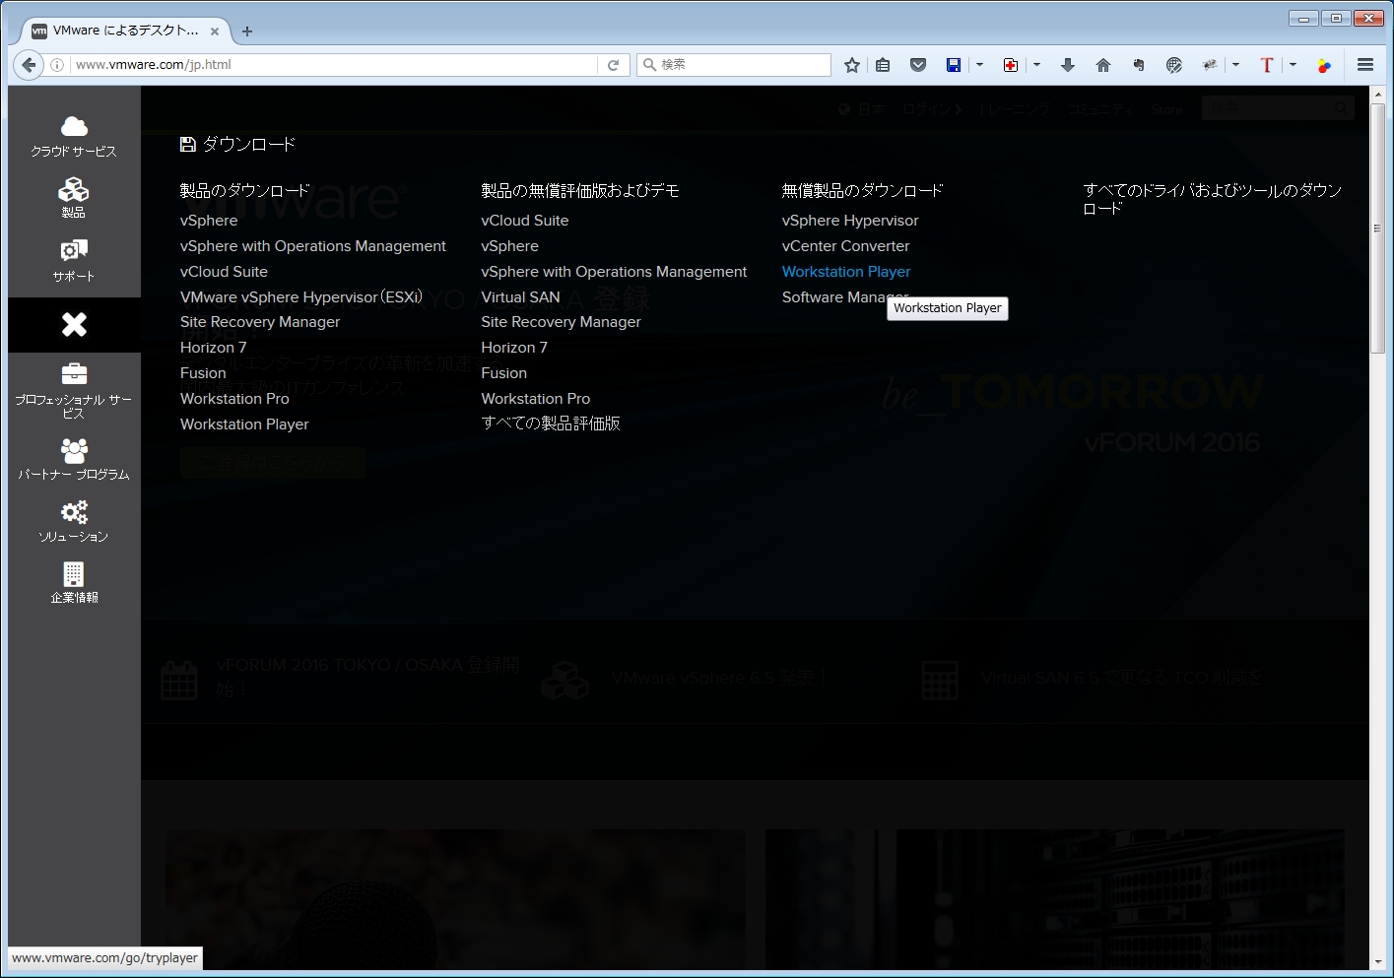The height and width of the screenshot is (978, 1394).
Task: Expand the dropdown next to red cross icon
Action: 1036,65
